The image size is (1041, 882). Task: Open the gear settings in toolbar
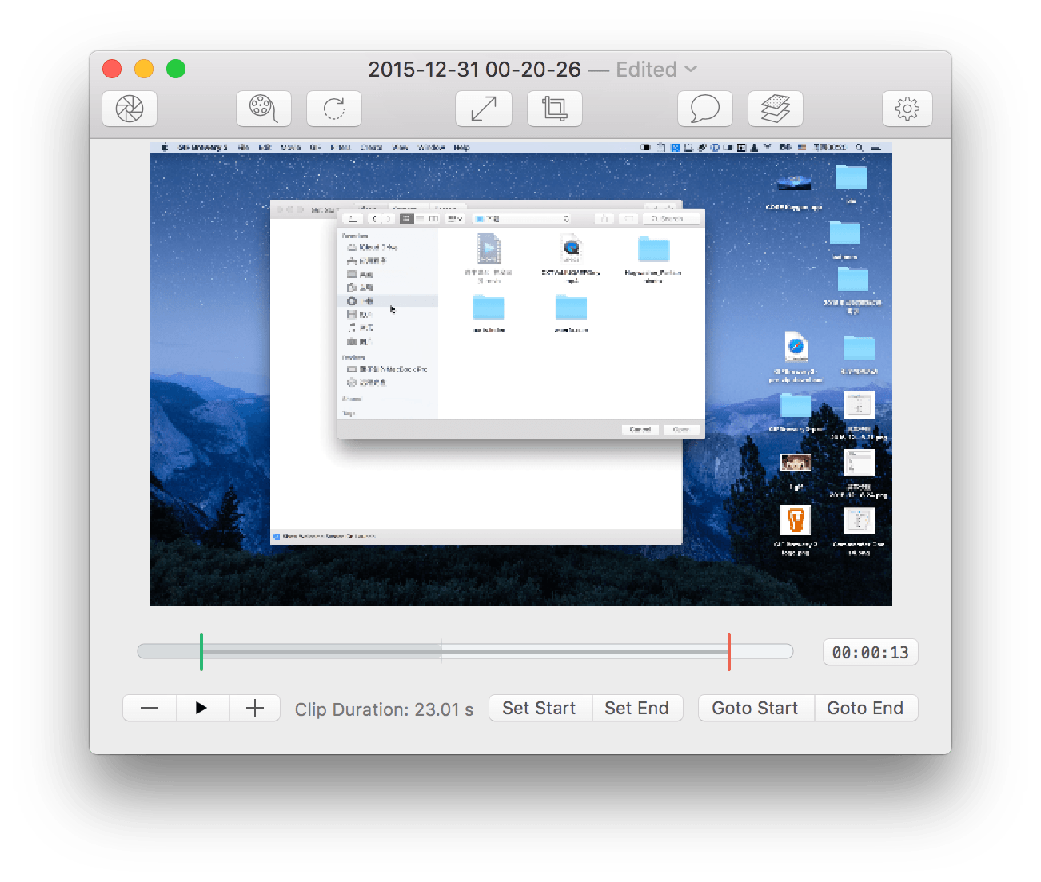click(x=907, y=109)
